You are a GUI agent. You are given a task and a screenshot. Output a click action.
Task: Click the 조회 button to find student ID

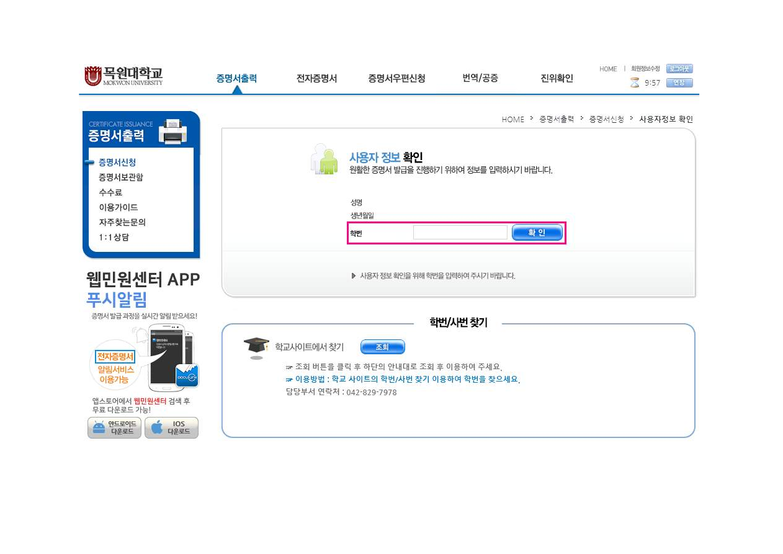click(382, 347)
